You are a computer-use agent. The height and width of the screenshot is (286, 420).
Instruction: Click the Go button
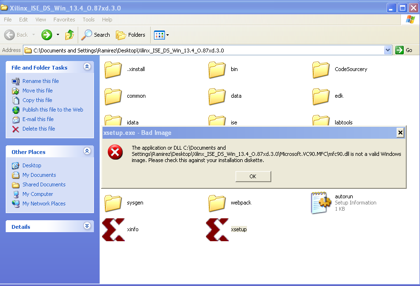click(x=404, y=50)
